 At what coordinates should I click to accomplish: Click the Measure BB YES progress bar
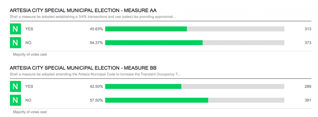195,86
